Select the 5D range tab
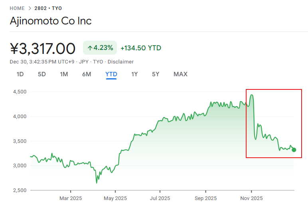The image size is (308, 206). (42, 74)
